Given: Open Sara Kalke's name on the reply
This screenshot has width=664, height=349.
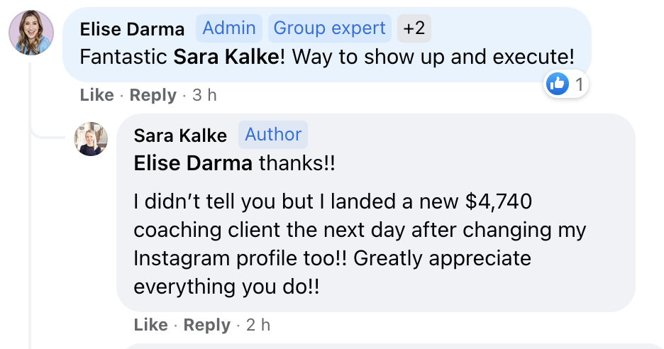Looking at the screenshot, I should (x=180, y=135).
